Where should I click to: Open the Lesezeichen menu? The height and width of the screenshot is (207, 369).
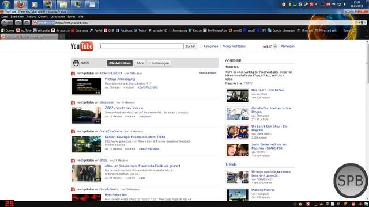click(58, 17)
